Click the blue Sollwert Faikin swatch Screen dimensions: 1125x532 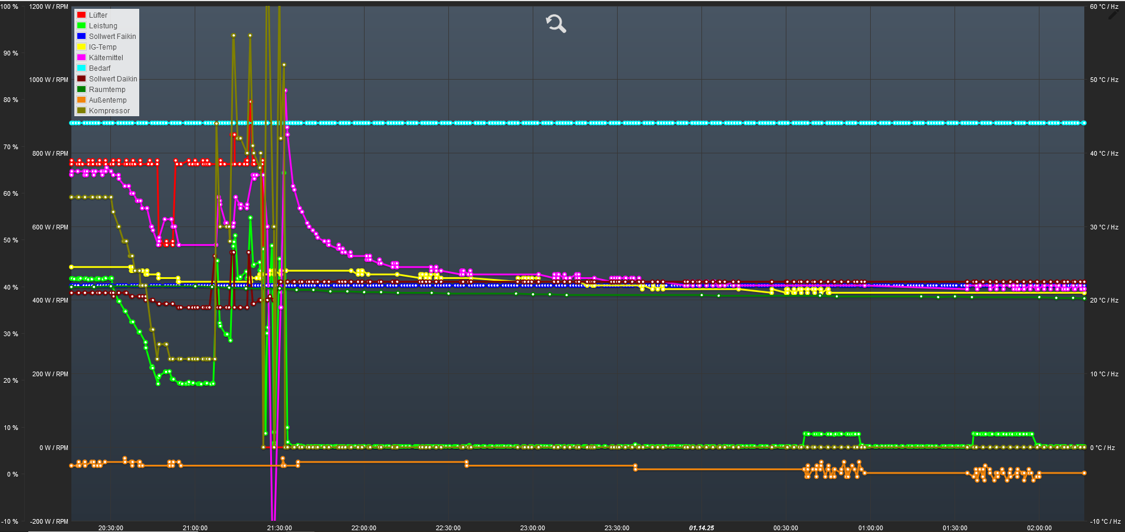(x=81, y=37)
